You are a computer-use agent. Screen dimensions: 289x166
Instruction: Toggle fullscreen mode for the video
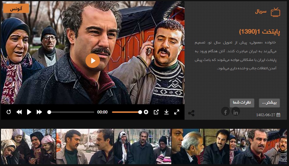point(177,112)
